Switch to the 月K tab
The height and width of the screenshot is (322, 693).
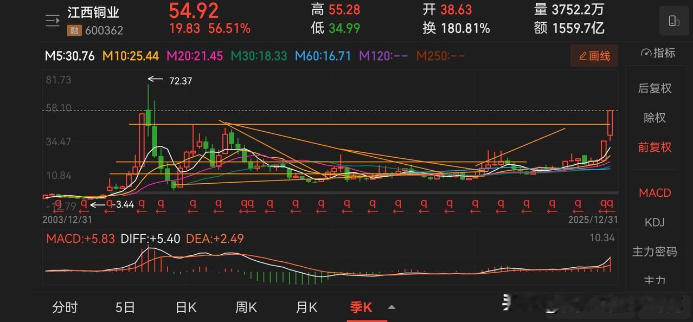tap(306, 307)
